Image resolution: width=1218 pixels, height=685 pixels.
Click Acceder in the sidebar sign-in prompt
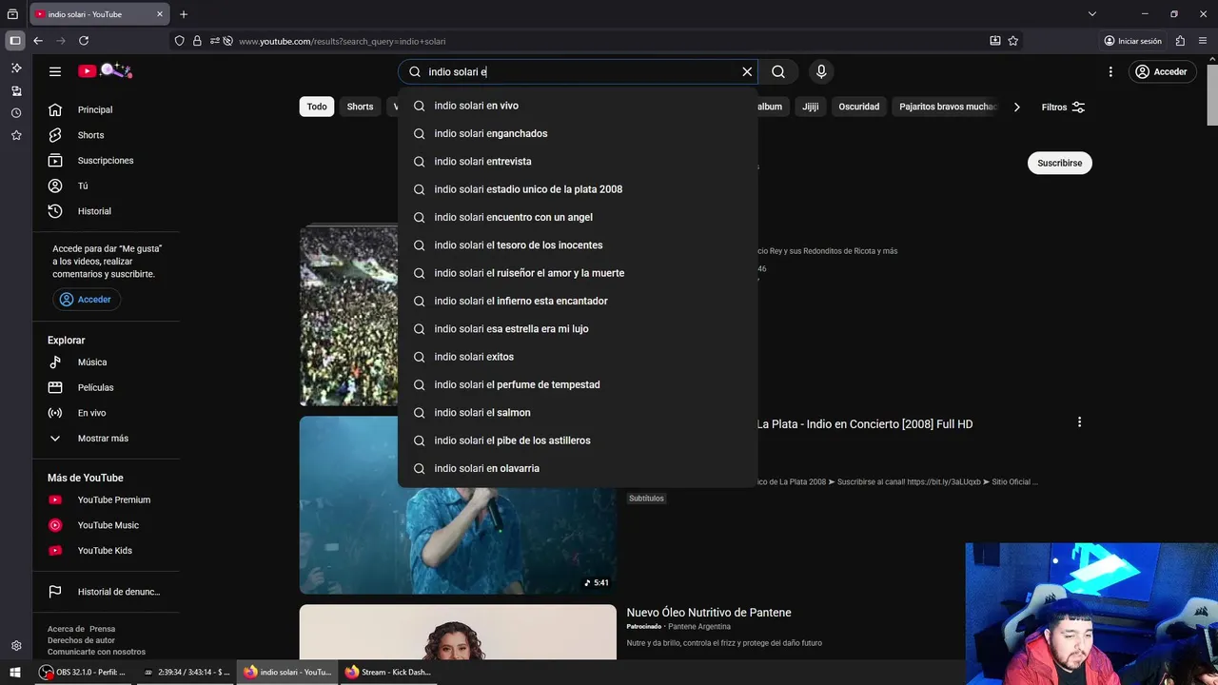tap(87, 300)
